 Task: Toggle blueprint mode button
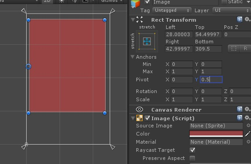pos(234,48)
